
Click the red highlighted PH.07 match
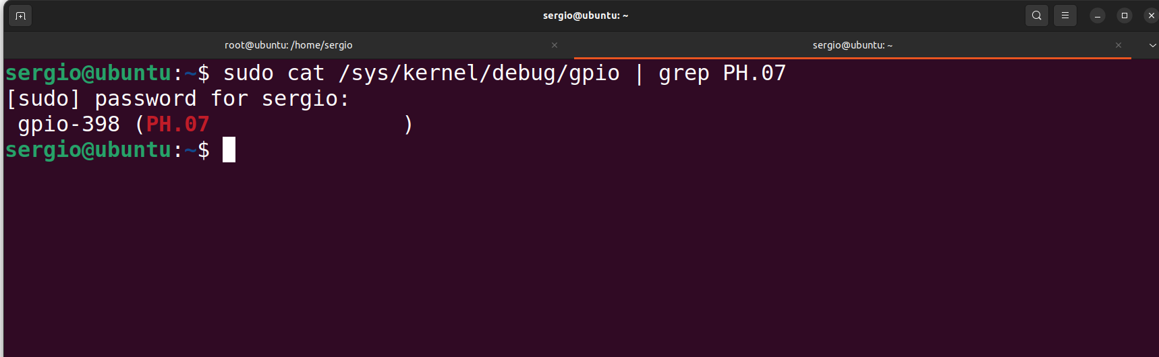178,124
